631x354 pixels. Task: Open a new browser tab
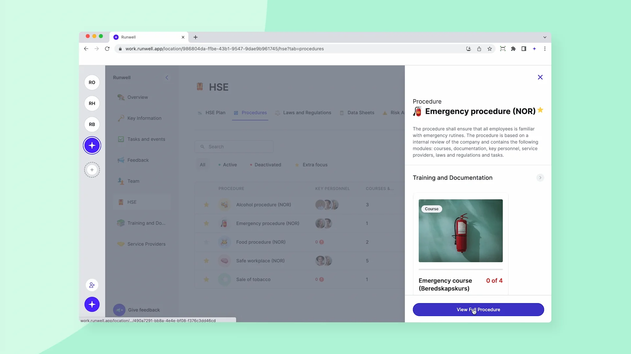(196, 37)
